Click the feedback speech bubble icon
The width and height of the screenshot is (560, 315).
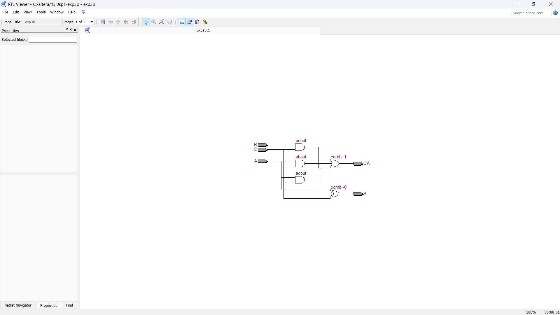point(83,12)
